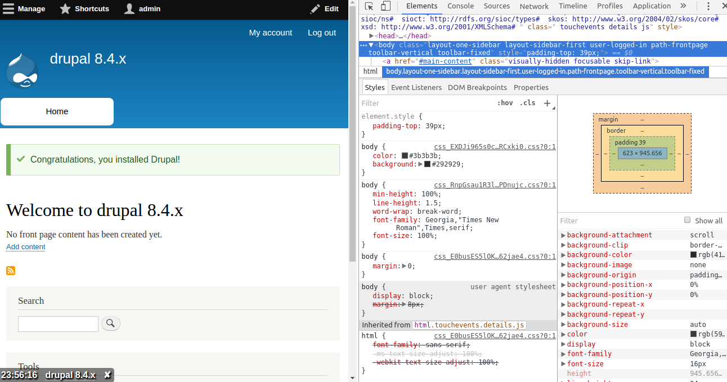
Task: Open the admin user menu
Action: click(x=142, y=9)
